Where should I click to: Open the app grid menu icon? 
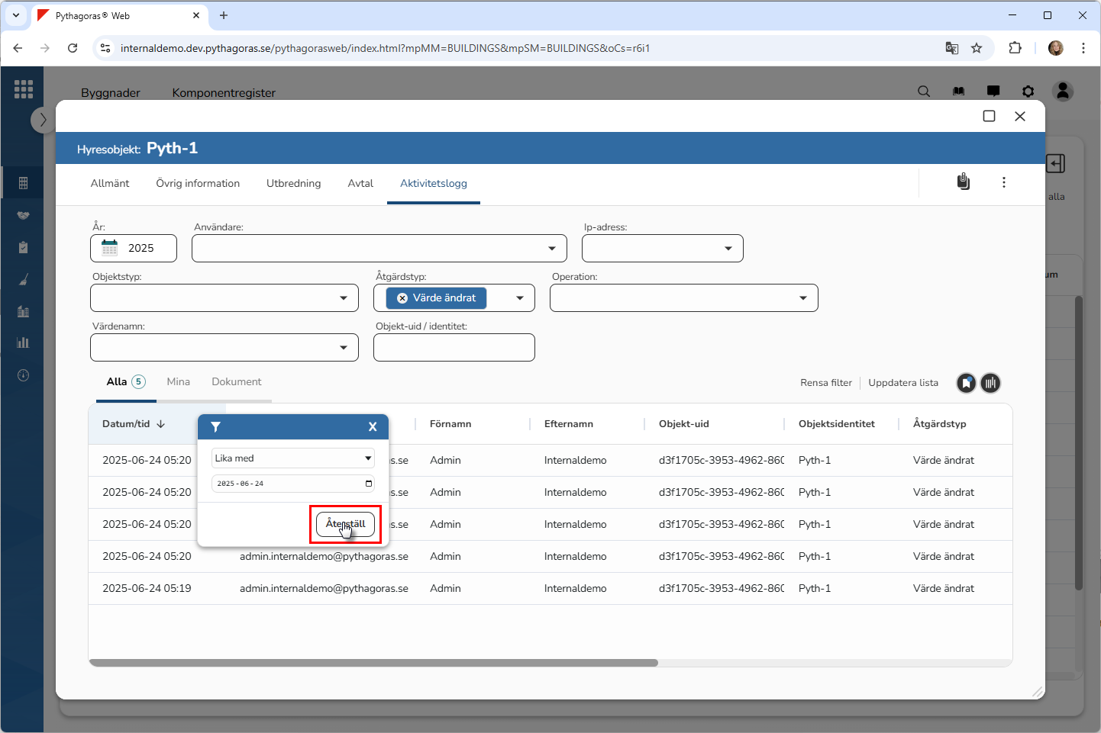[x=23, y=89]
